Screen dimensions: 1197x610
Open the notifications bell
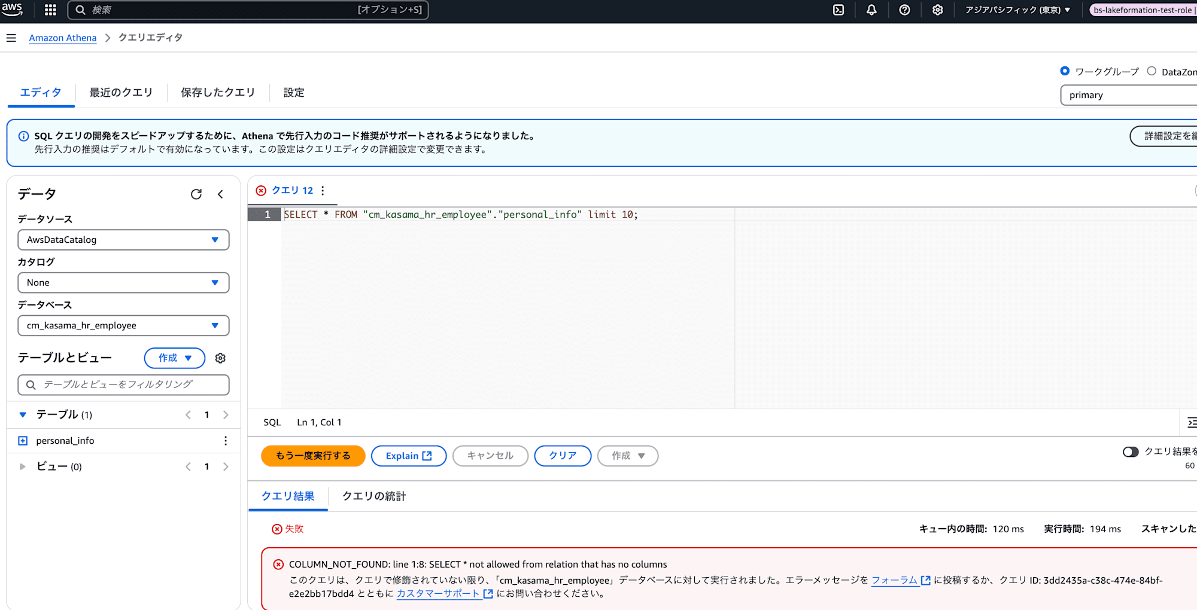click(x=871, y=10)
